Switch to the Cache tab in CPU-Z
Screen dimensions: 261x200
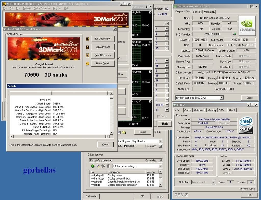pyautogui.click(x=188, y=110)
